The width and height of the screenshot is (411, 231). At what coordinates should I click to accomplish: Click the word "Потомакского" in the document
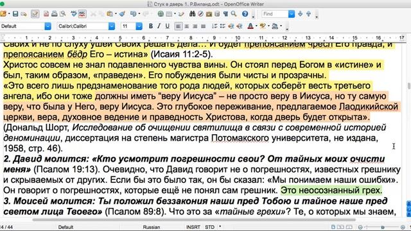click(240, 138)
